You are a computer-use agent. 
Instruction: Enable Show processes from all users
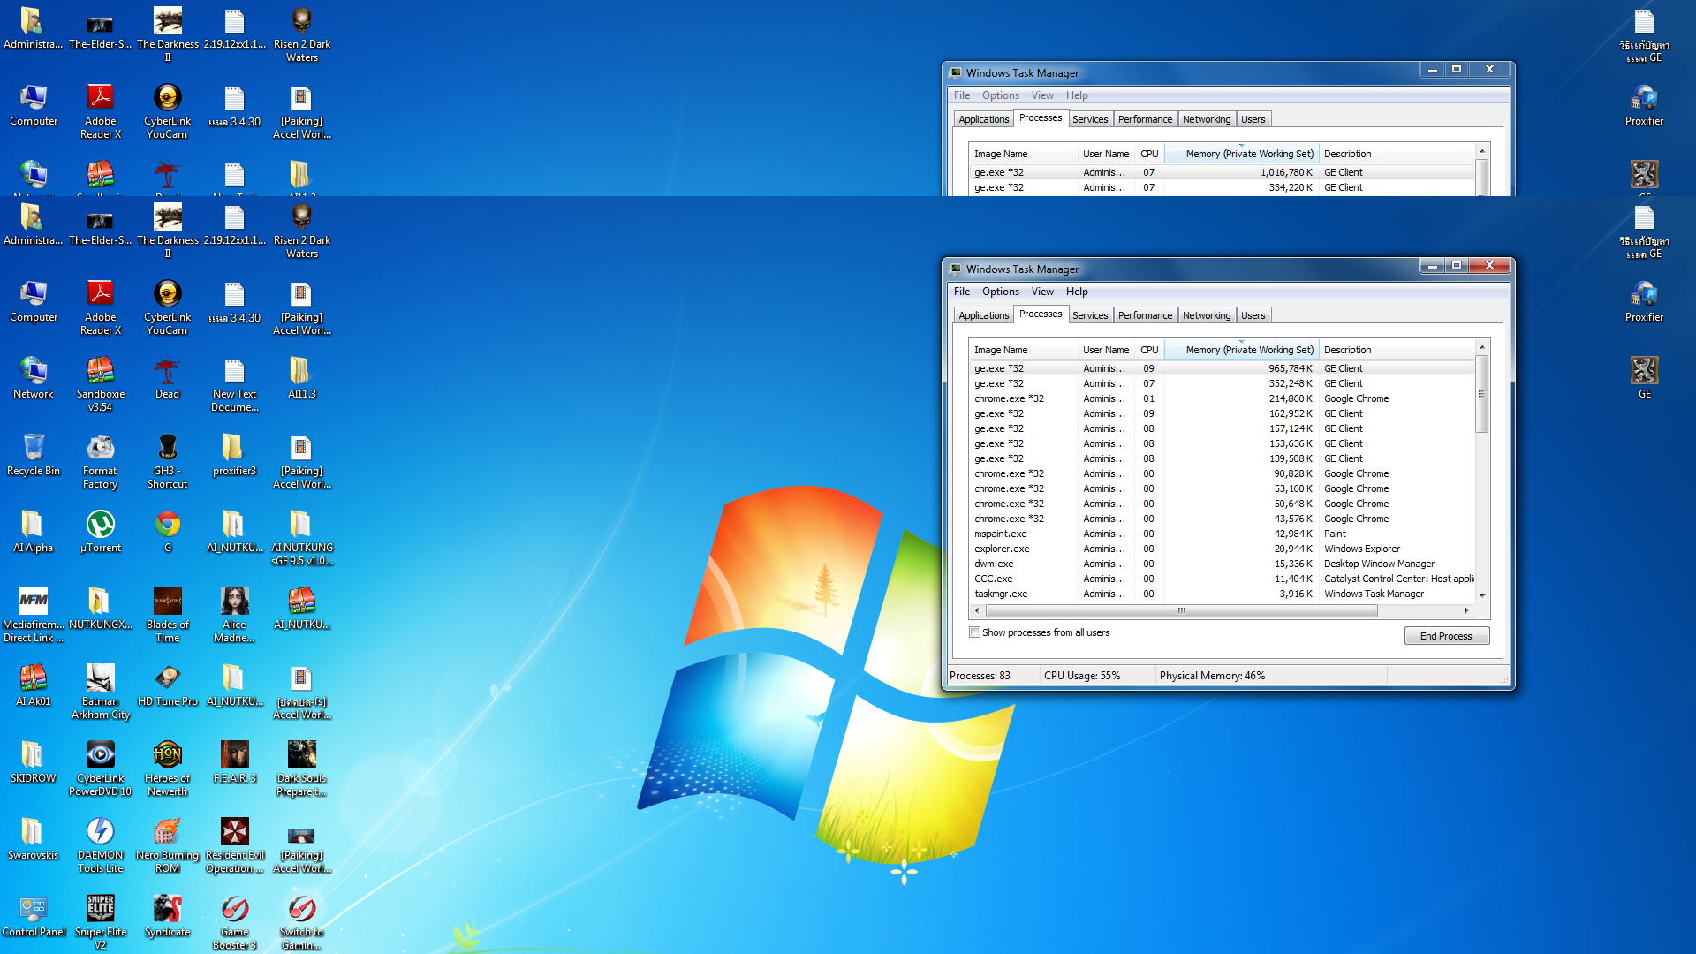coord(974,632)
